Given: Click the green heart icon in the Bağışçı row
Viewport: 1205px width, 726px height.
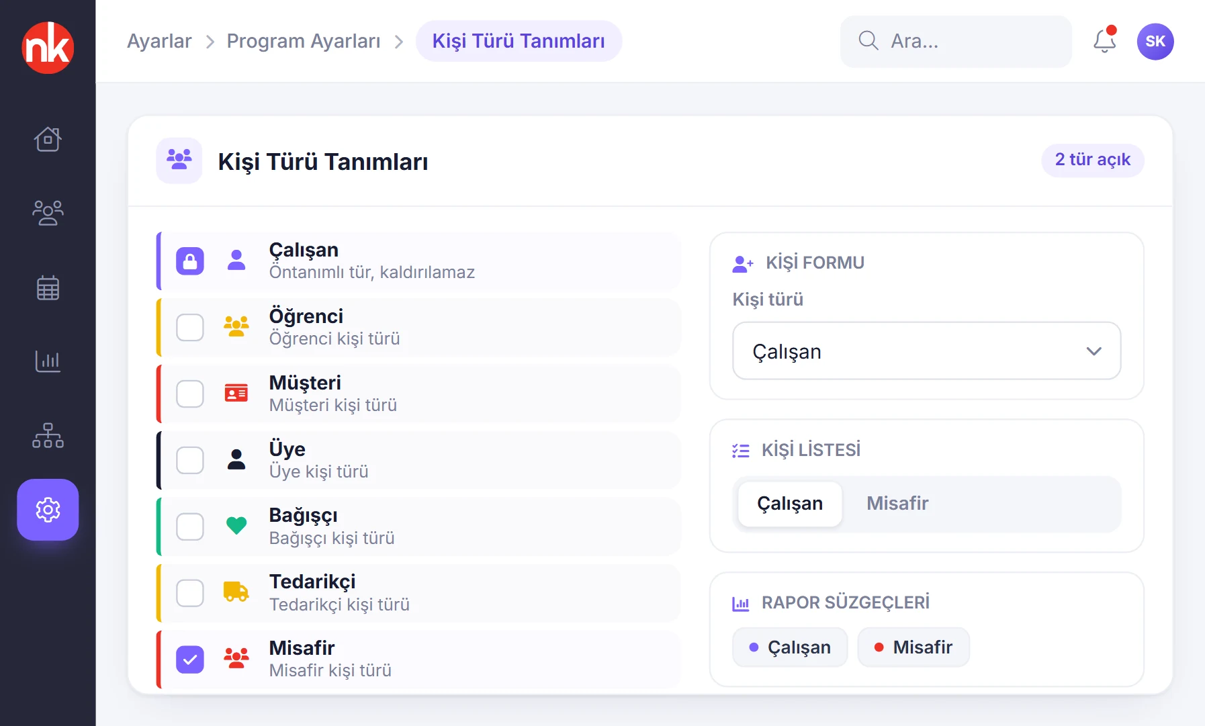Looking at the screenshot, I should [x=236, y=526].
